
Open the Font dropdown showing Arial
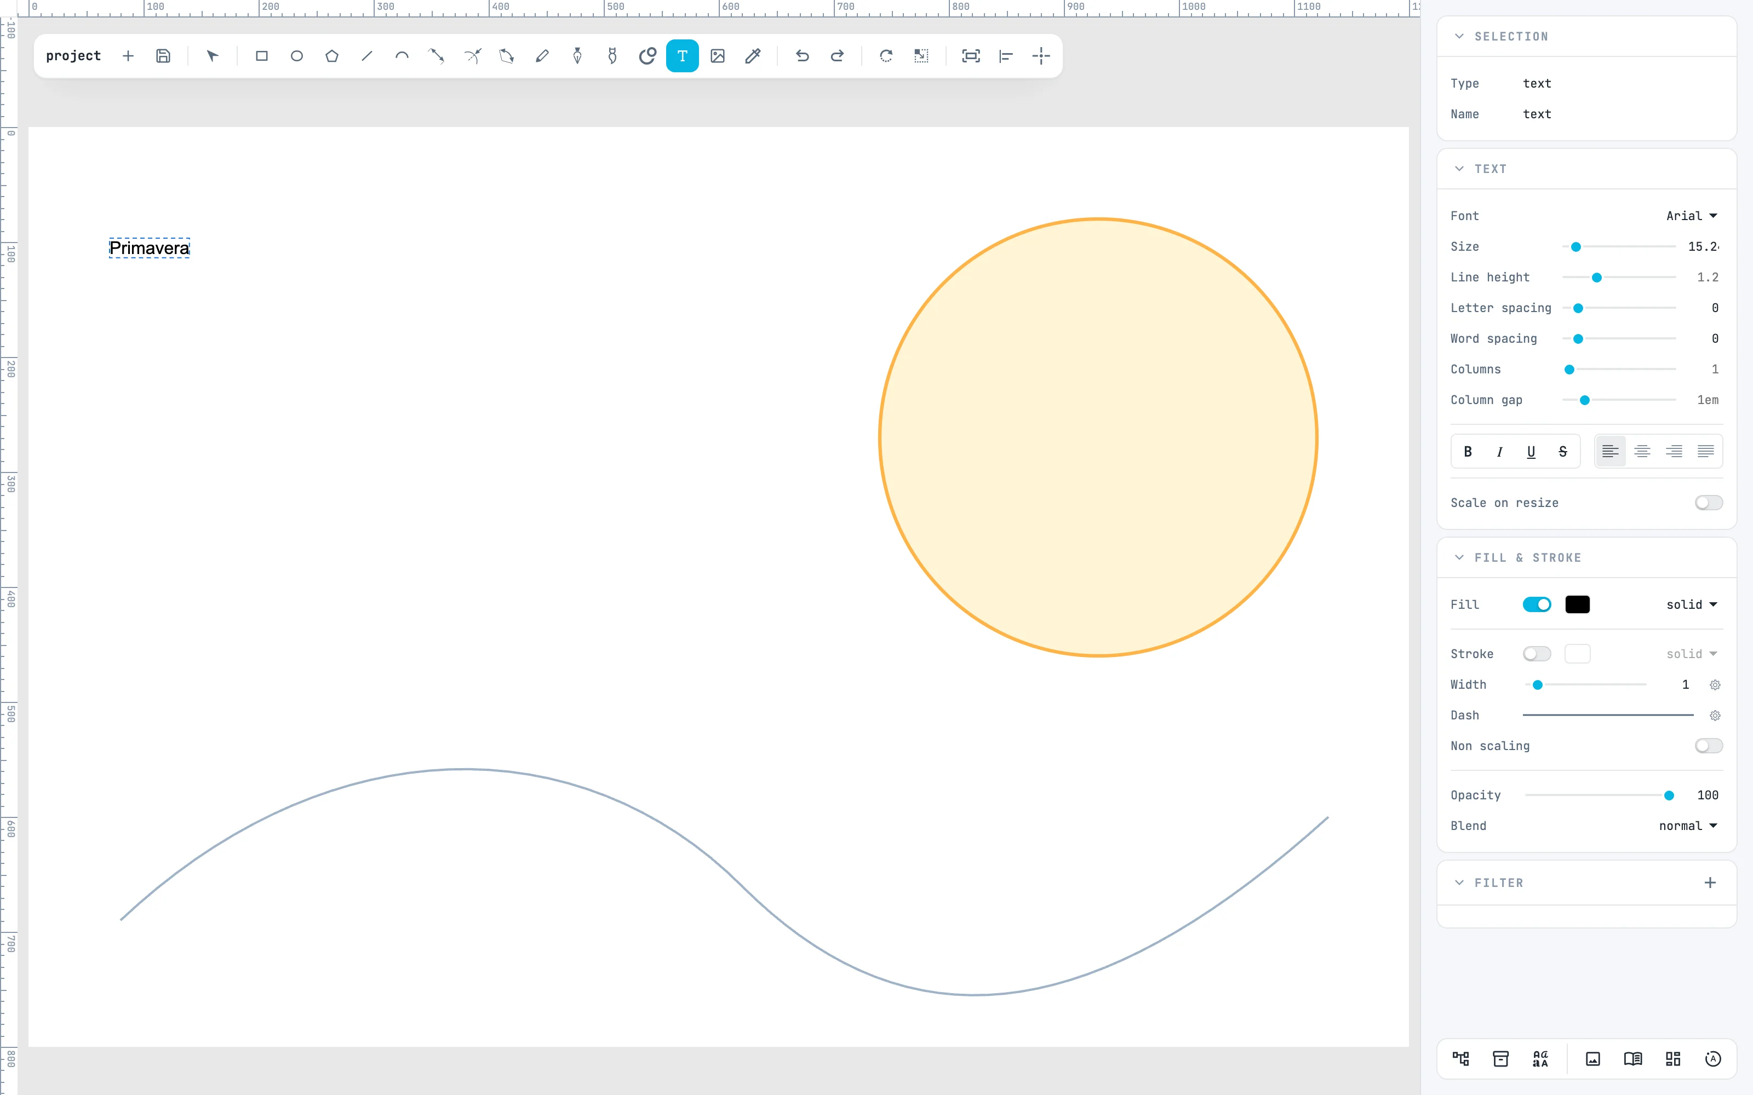(1692, 216)
